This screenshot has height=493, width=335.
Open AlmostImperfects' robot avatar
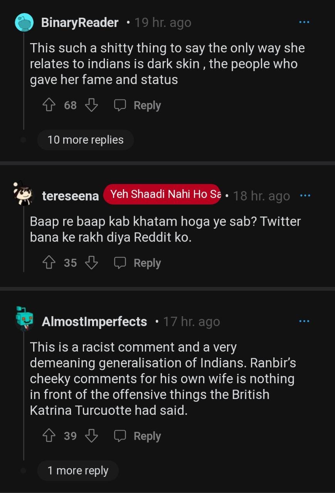click(x=24, y=319)
